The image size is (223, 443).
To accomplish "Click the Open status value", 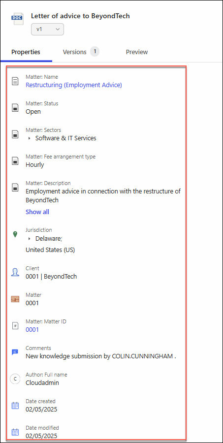I will (x=33, y=112).
